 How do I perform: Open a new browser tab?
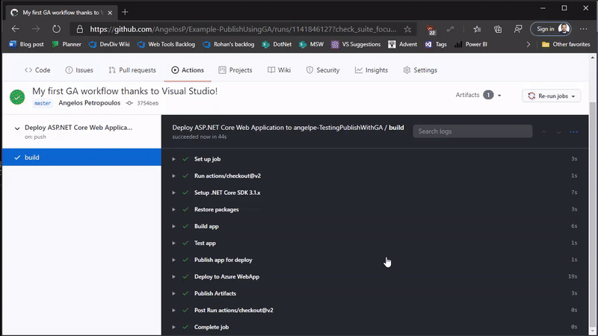tap(125, 12)
